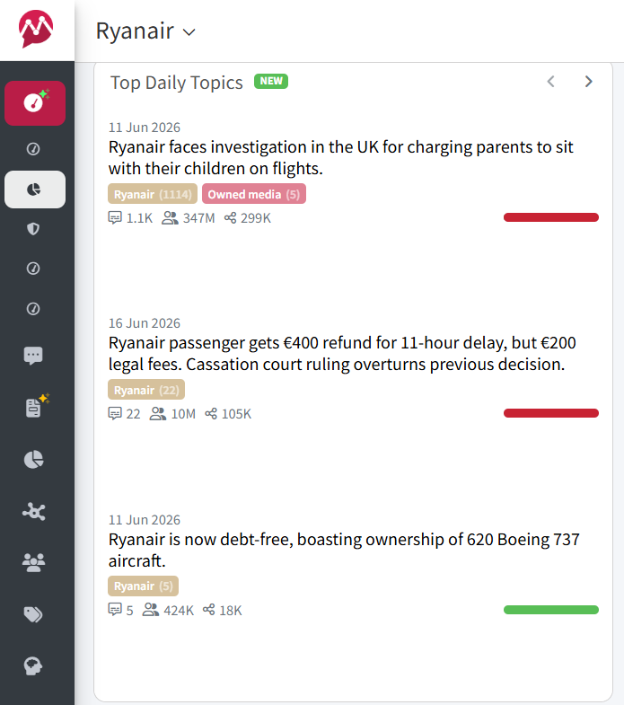The width and height of the screenshot is (624, 705).
Task: Open the AI reports document sidebar icon
Action: click(35, 407)
